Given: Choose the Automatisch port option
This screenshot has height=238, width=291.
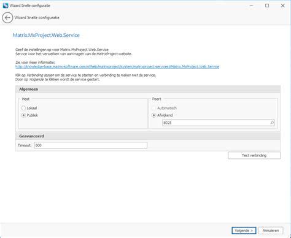Looking at the screenshot, I should 164,108.
